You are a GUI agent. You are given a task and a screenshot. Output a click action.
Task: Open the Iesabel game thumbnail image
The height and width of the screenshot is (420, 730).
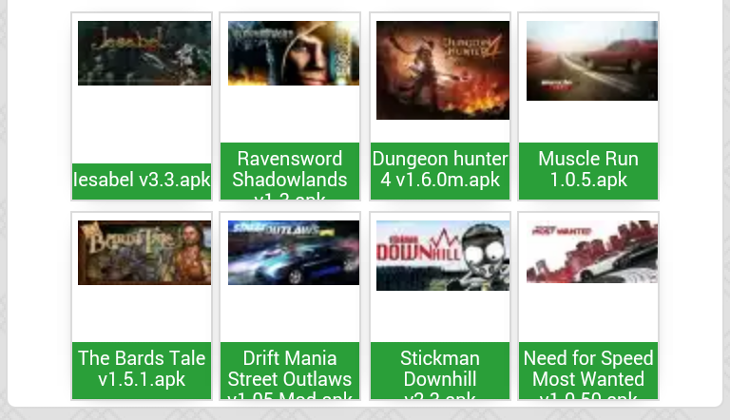144,53
